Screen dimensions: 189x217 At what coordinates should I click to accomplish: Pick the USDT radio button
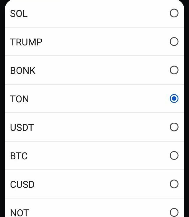174,127
